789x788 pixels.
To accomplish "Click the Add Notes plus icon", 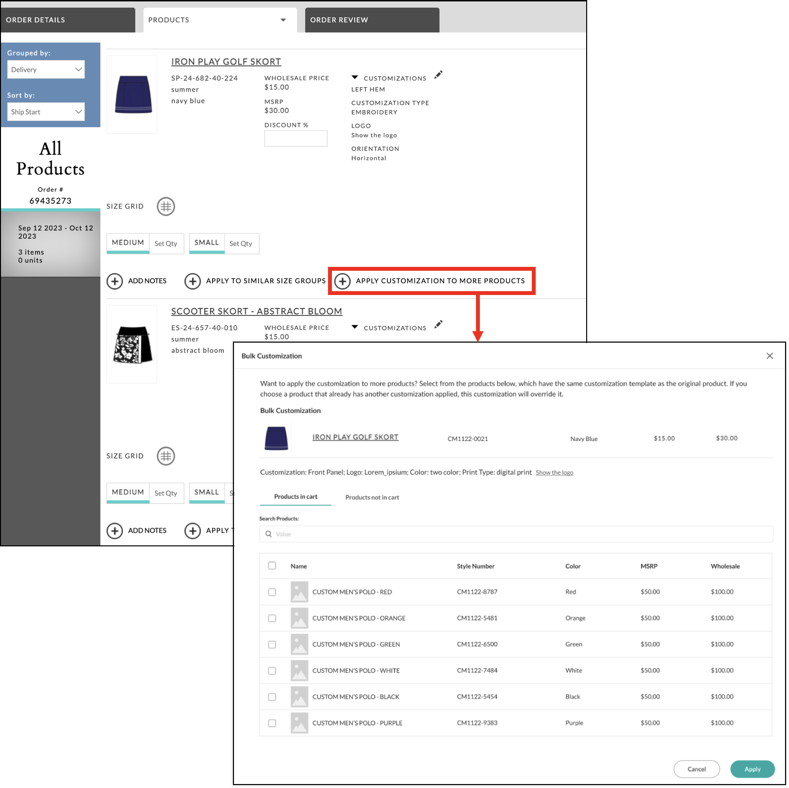I will 115,281.
